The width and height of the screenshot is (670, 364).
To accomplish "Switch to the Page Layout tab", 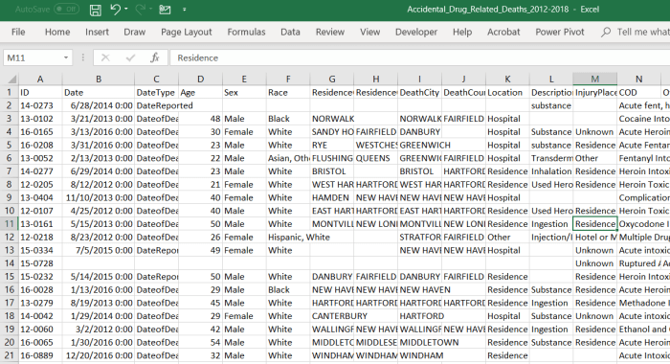I will pos(187,32).
